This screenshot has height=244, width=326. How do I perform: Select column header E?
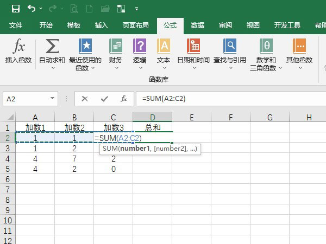click(192, 118)
